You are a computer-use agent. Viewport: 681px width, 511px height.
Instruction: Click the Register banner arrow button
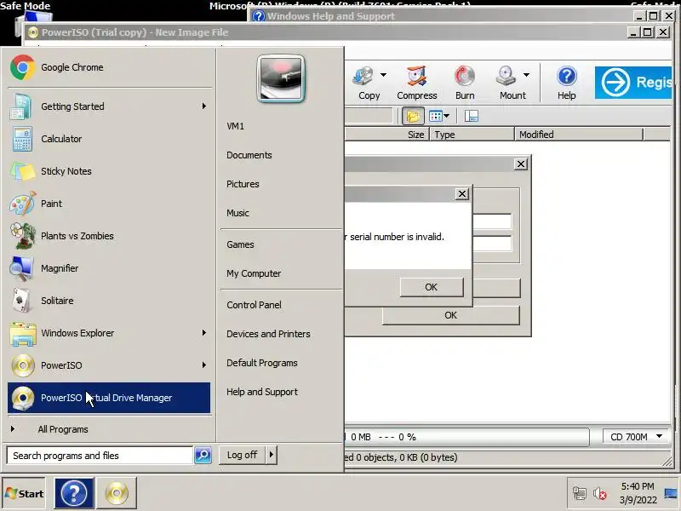coord(615,82)
